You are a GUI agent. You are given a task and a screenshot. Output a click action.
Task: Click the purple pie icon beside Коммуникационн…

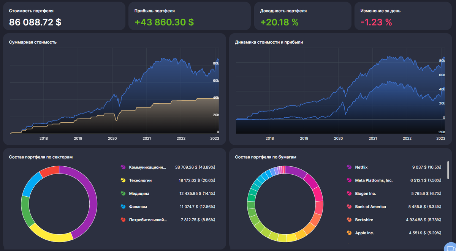(123, 167)
